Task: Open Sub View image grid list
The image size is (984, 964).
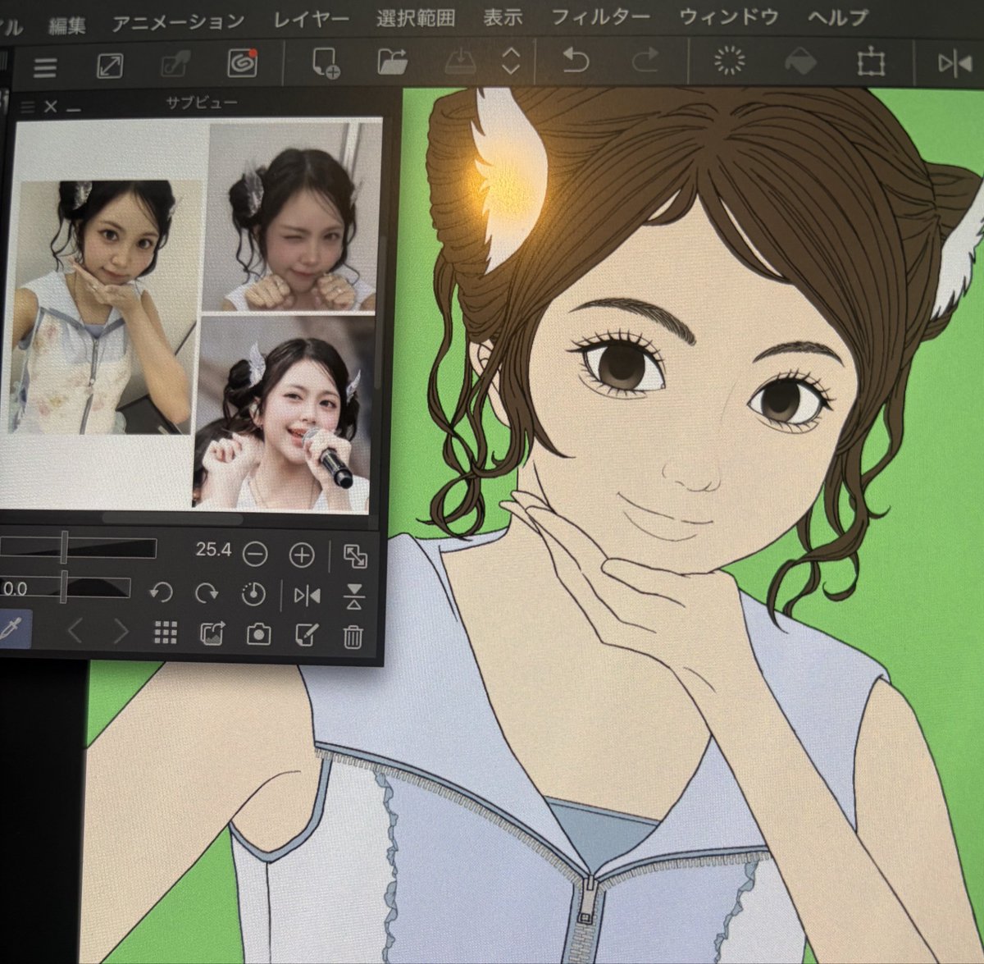Action: point(166,633)
